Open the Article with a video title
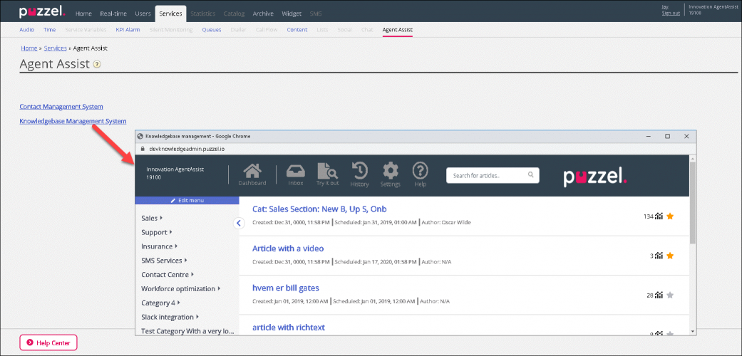742x356 pixels. 288,248
